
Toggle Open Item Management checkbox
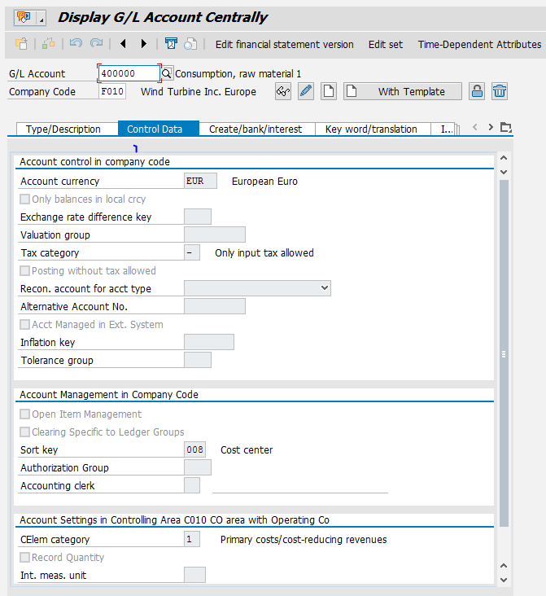(x=25, y=414)
